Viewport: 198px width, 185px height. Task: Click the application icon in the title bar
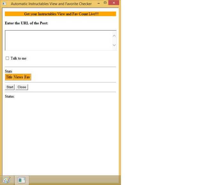point(4,4)
